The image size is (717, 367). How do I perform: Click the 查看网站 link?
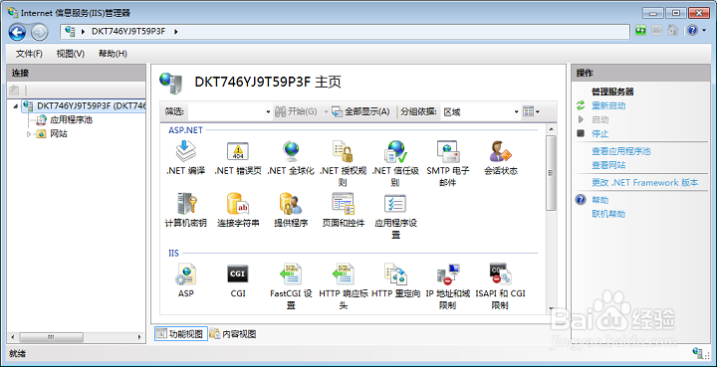pos(608,165)
